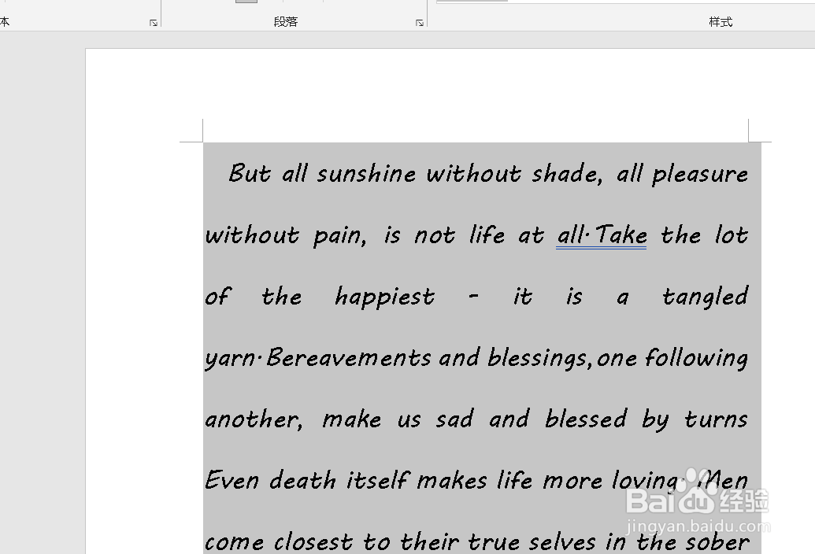Click the 段落 group label
This screenshot has width=815, height=554.
pyautogui.click(x=286, y=22)
